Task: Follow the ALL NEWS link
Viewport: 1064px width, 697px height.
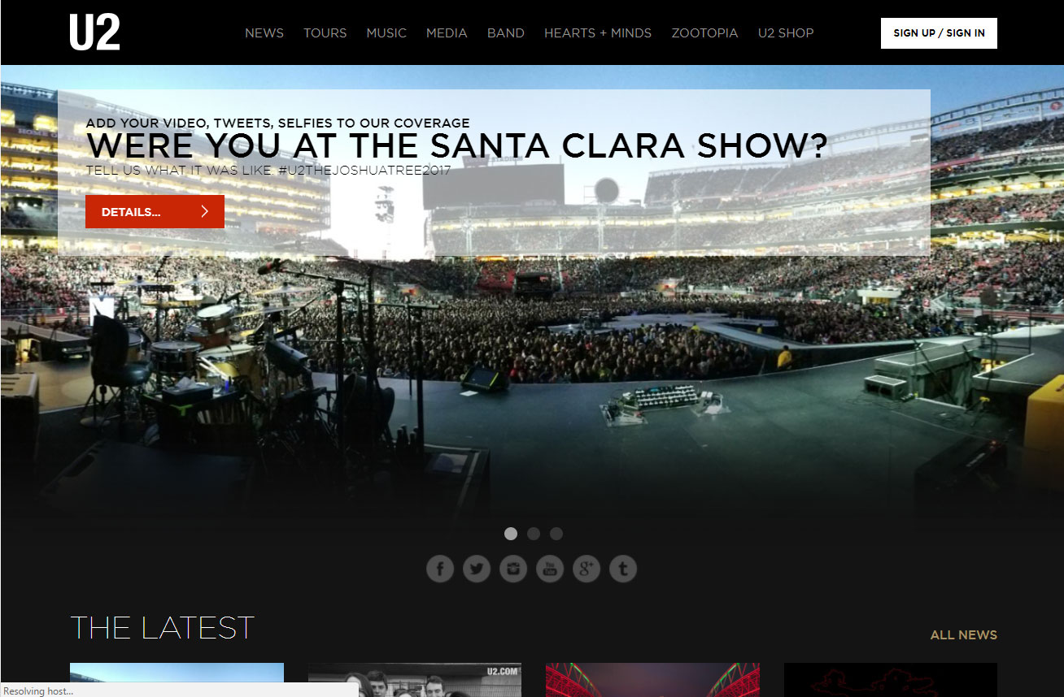Action: 964,635
